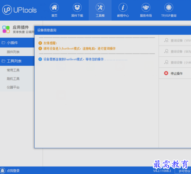Click the orange warning icon beside 友情提醒

(40, 43)
